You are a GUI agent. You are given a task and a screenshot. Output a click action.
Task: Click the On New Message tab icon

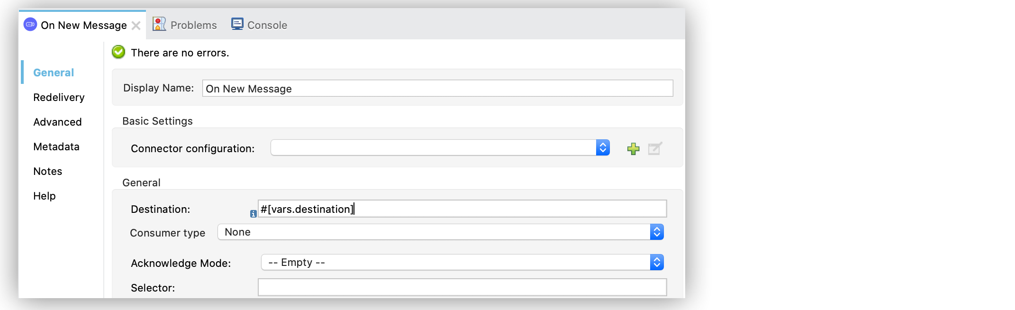click(x=30, y=24)
